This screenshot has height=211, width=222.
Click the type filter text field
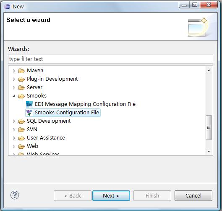pyautogui.click(x=110, y=59)
